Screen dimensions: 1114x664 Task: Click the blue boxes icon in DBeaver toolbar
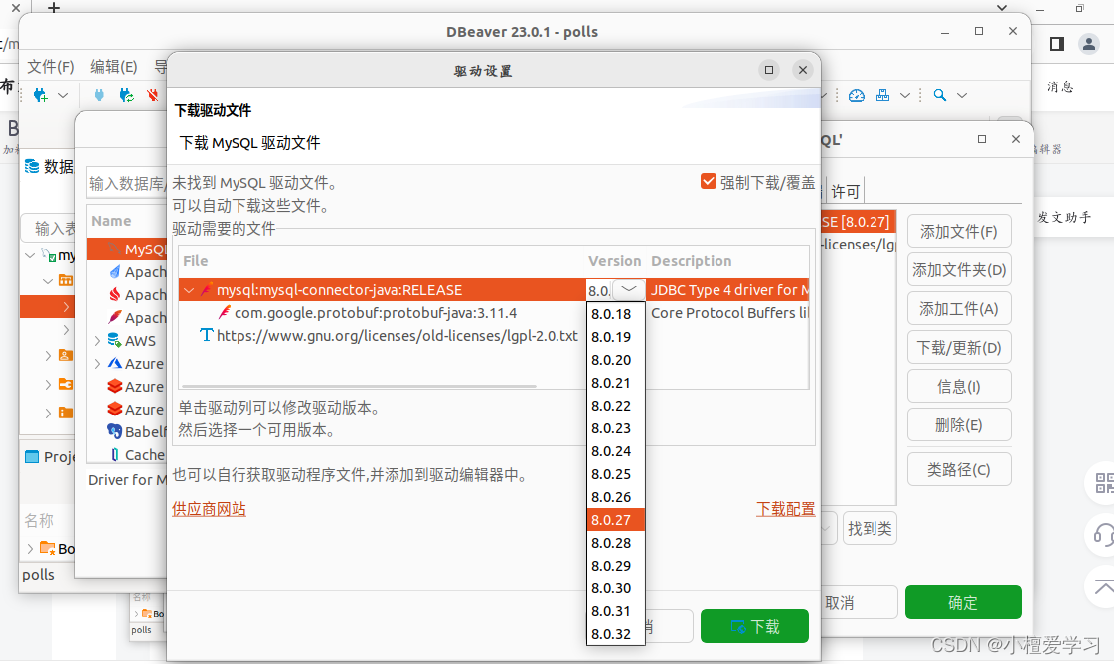tap(883, 95)
